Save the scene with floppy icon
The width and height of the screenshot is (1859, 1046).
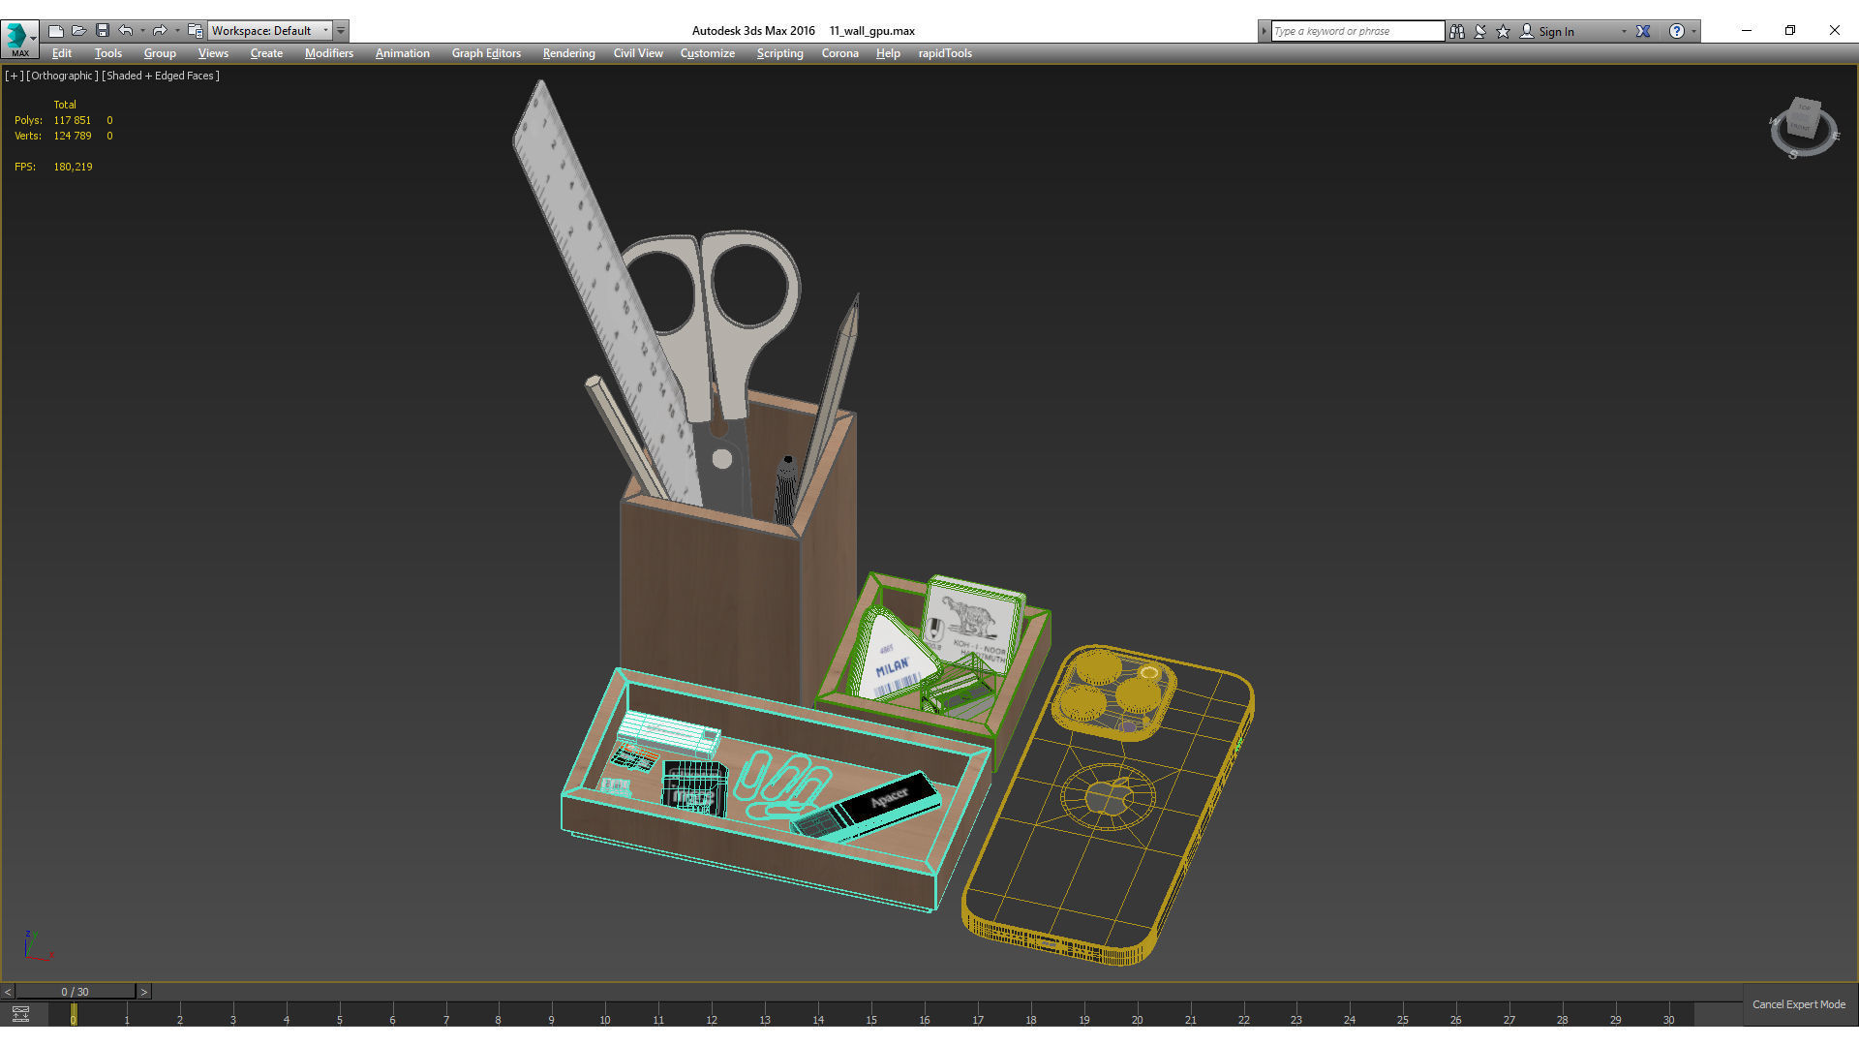point(103,31)
